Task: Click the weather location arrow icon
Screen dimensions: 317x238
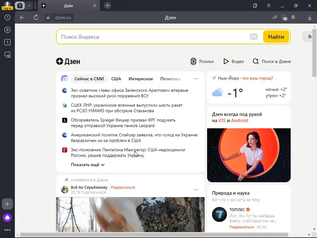Action: click(214, 78)
